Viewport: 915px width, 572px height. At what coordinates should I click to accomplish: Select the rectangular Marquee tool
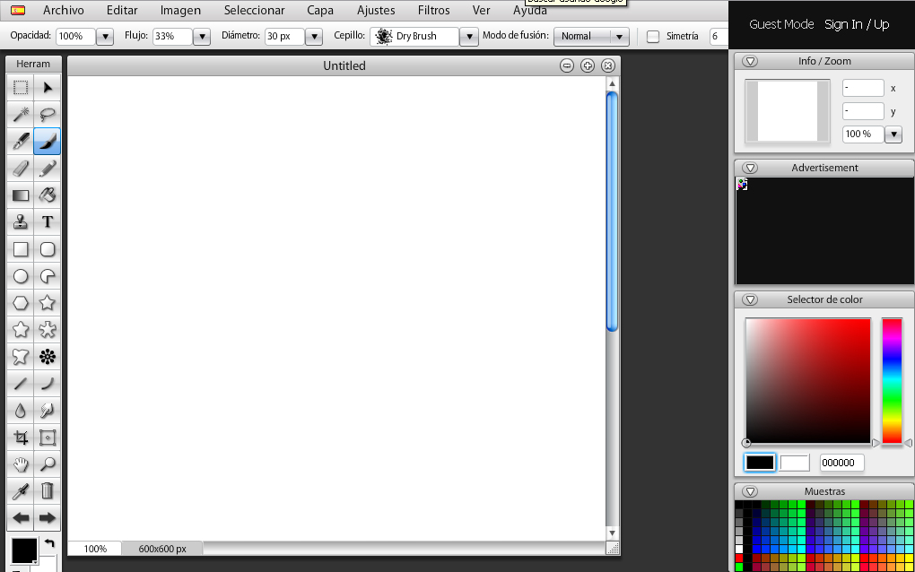(x=20, y=87)
